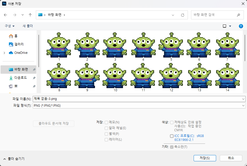Select alien image file 1
Viewport: 247px width, 166px height.
[x=59, y=47]
